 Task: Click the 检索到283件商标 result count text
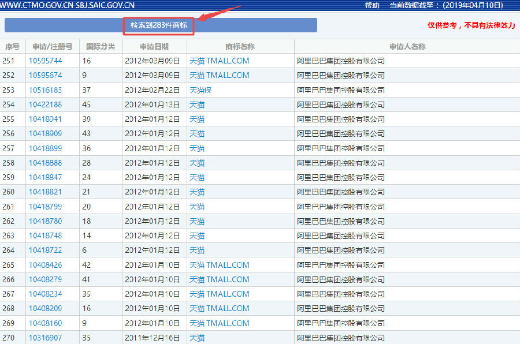(159, 25)
